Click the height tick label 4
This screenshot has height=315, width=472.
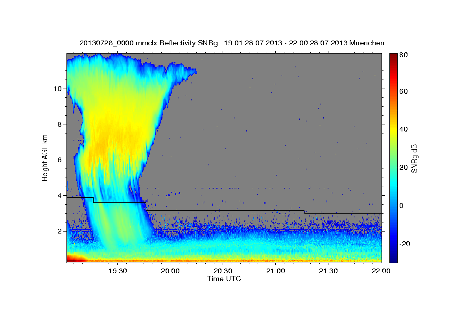point(59,196)
